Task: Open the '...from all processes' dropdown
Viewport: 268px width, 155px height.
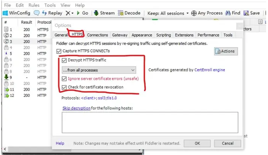Action: tap(99, 70)
